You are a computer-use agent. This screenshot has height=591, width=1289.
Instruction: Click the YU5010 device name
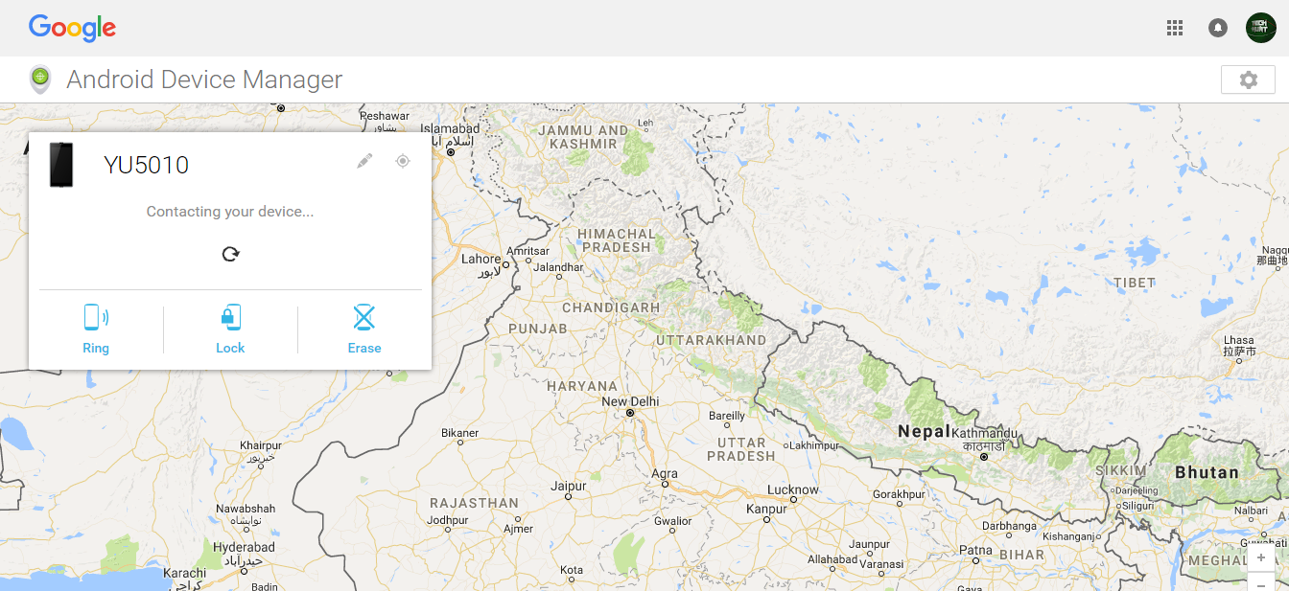[x=146, y=165]
